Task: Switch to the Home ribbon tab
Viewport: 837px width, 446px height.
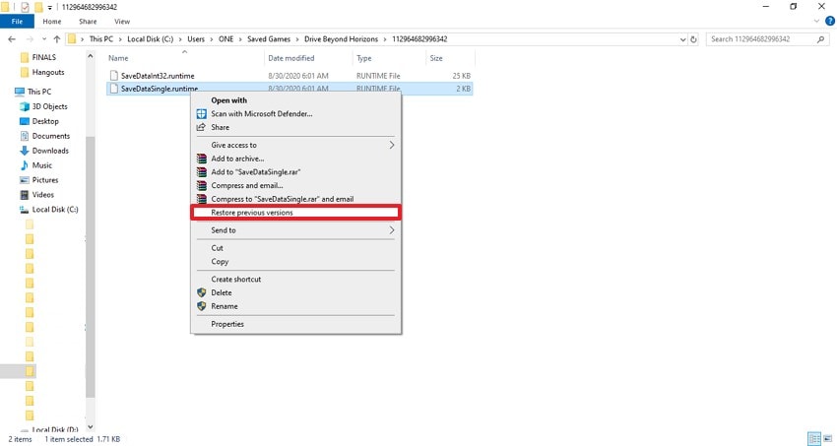Action: [x=52, y=22]
